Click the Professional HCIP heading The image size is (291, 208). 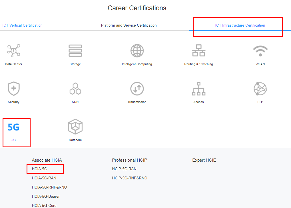(x=130, y=160)
